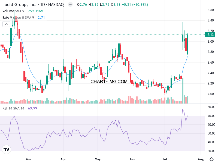
Task: Click the RSI value 69.99
Action: 32,108
